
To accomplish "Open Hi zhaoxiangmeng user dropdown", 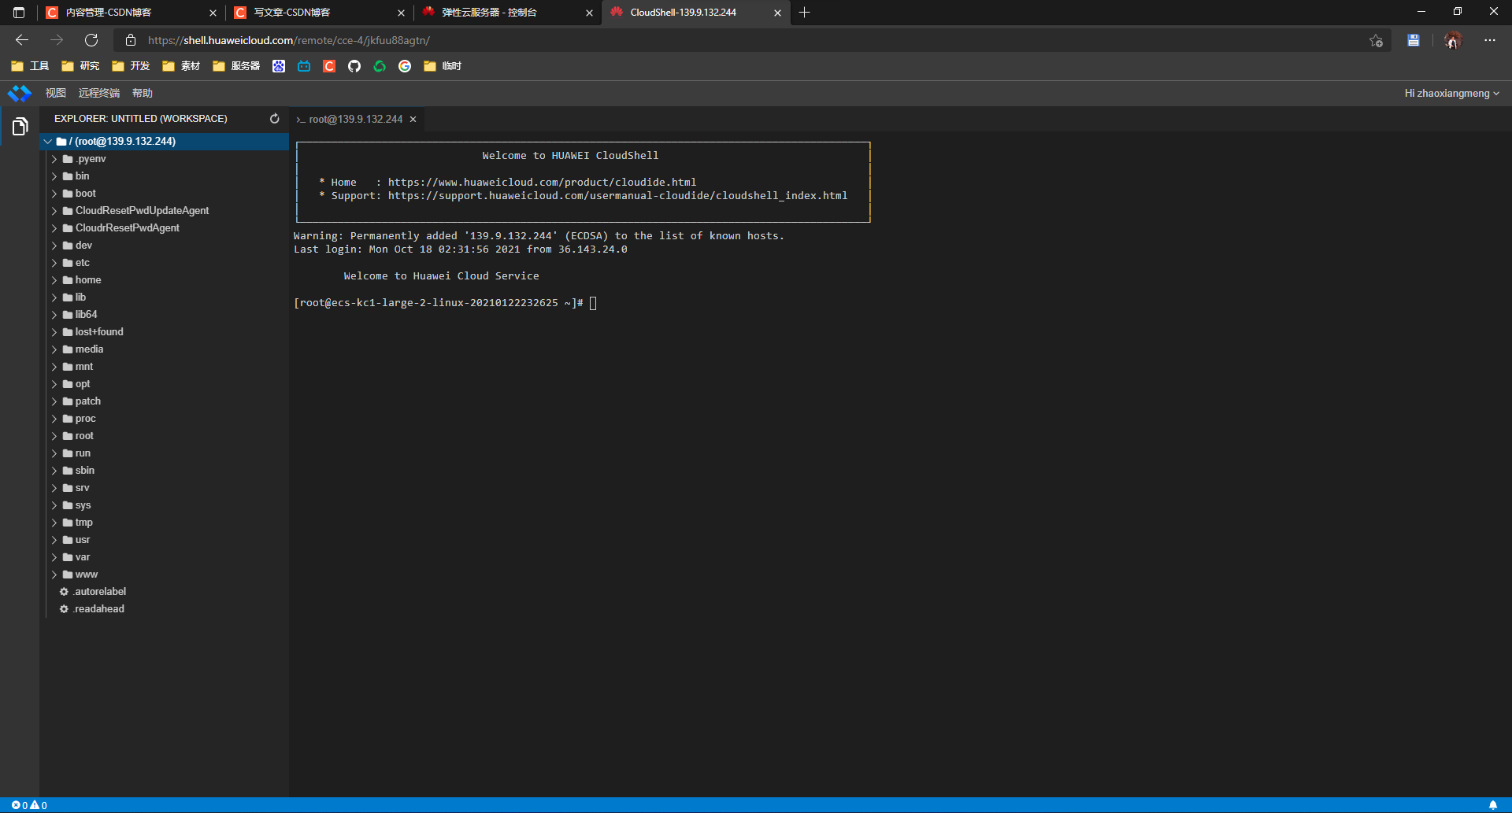I will point(1451,94).
